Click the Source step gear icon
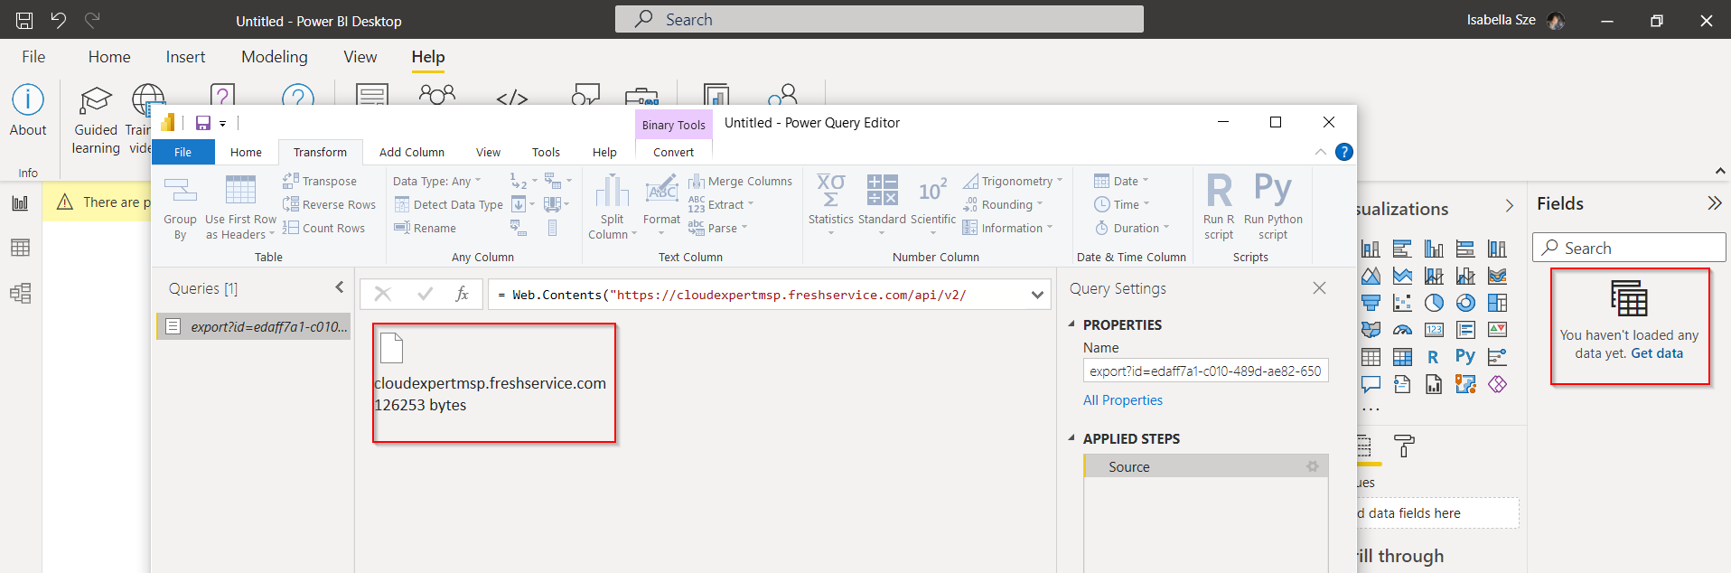 click(x=1313, y=466)
